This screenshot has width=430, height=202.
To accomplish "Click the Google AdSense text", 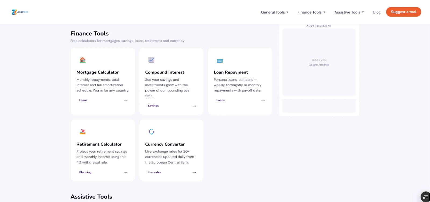I will [319, 65].
